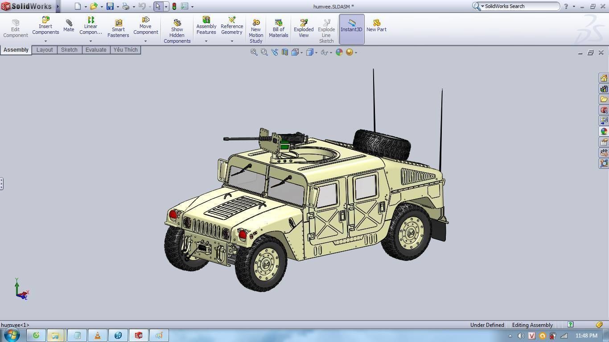Open the Display Style dropdown
This screenshot has height=342, width=609.
[x=316, y=52]
